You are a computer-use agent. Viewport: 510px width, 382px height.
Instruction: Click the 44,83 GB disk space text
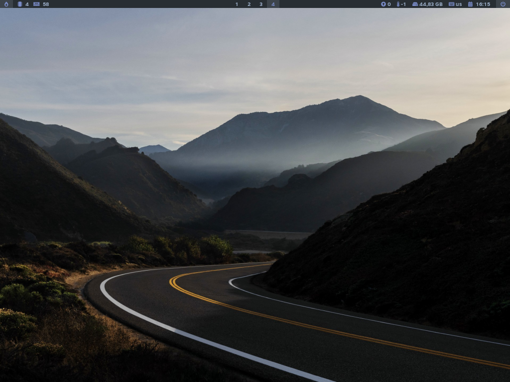point(431,4)
